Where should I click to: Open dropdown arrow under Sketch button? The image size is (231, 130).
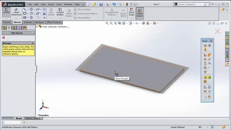point(6,18)
